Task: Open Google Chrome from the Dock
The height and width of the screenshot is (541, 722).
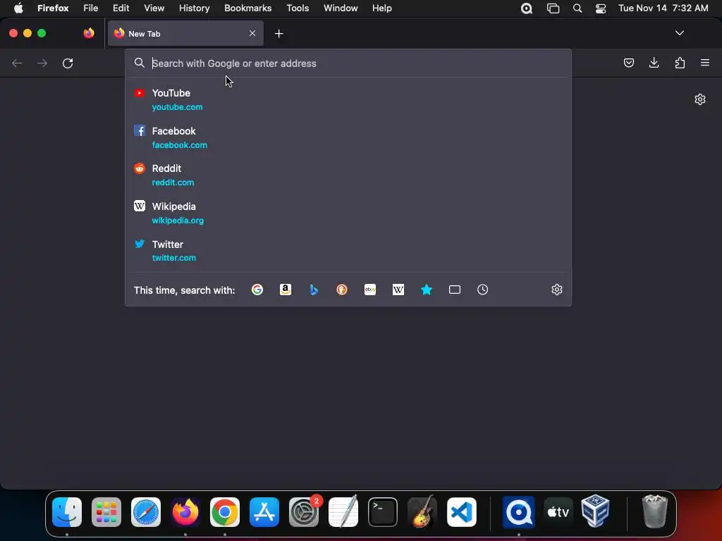Action: [x=225, y=512]
